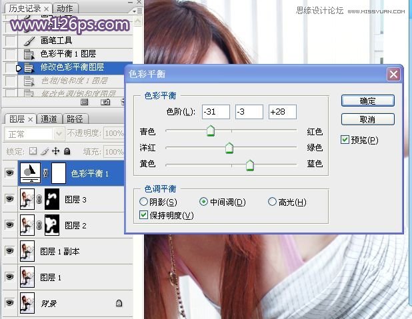The image size is (412, 319).
Task: Close the 图层 tab with its x
Action: click(30, 119)
